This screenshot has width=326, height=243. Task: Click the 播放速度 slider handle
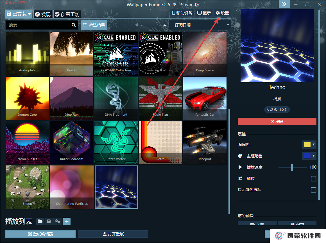point(292,167)
